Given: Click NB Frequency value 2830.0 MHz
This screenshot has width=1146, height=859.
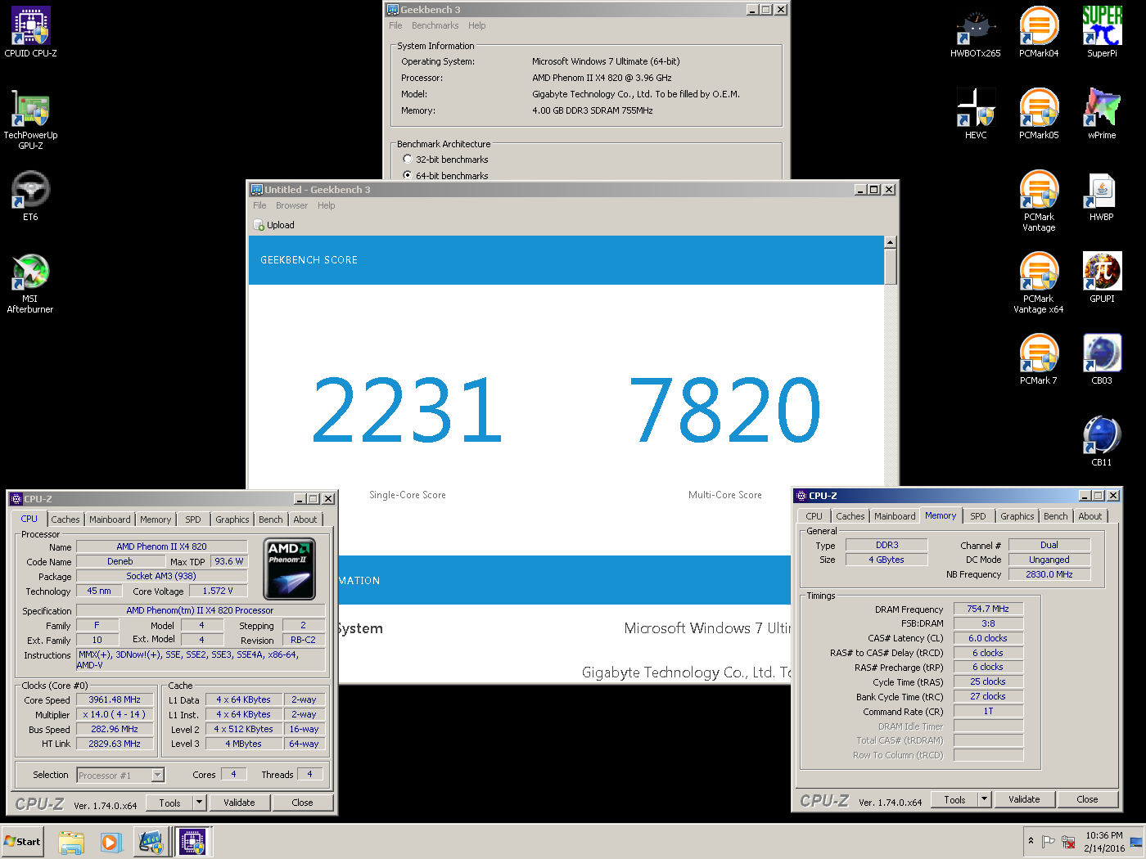Looking at the screenshot, I should (1049, 574).
